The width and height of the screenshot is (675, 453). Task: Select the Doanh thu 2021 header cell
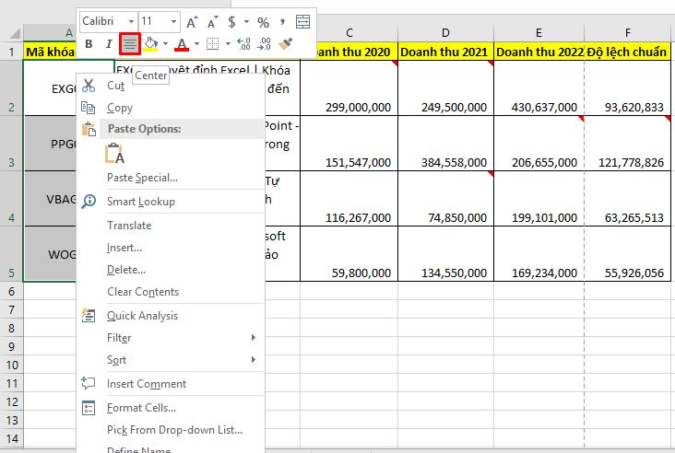pos(445,52)
